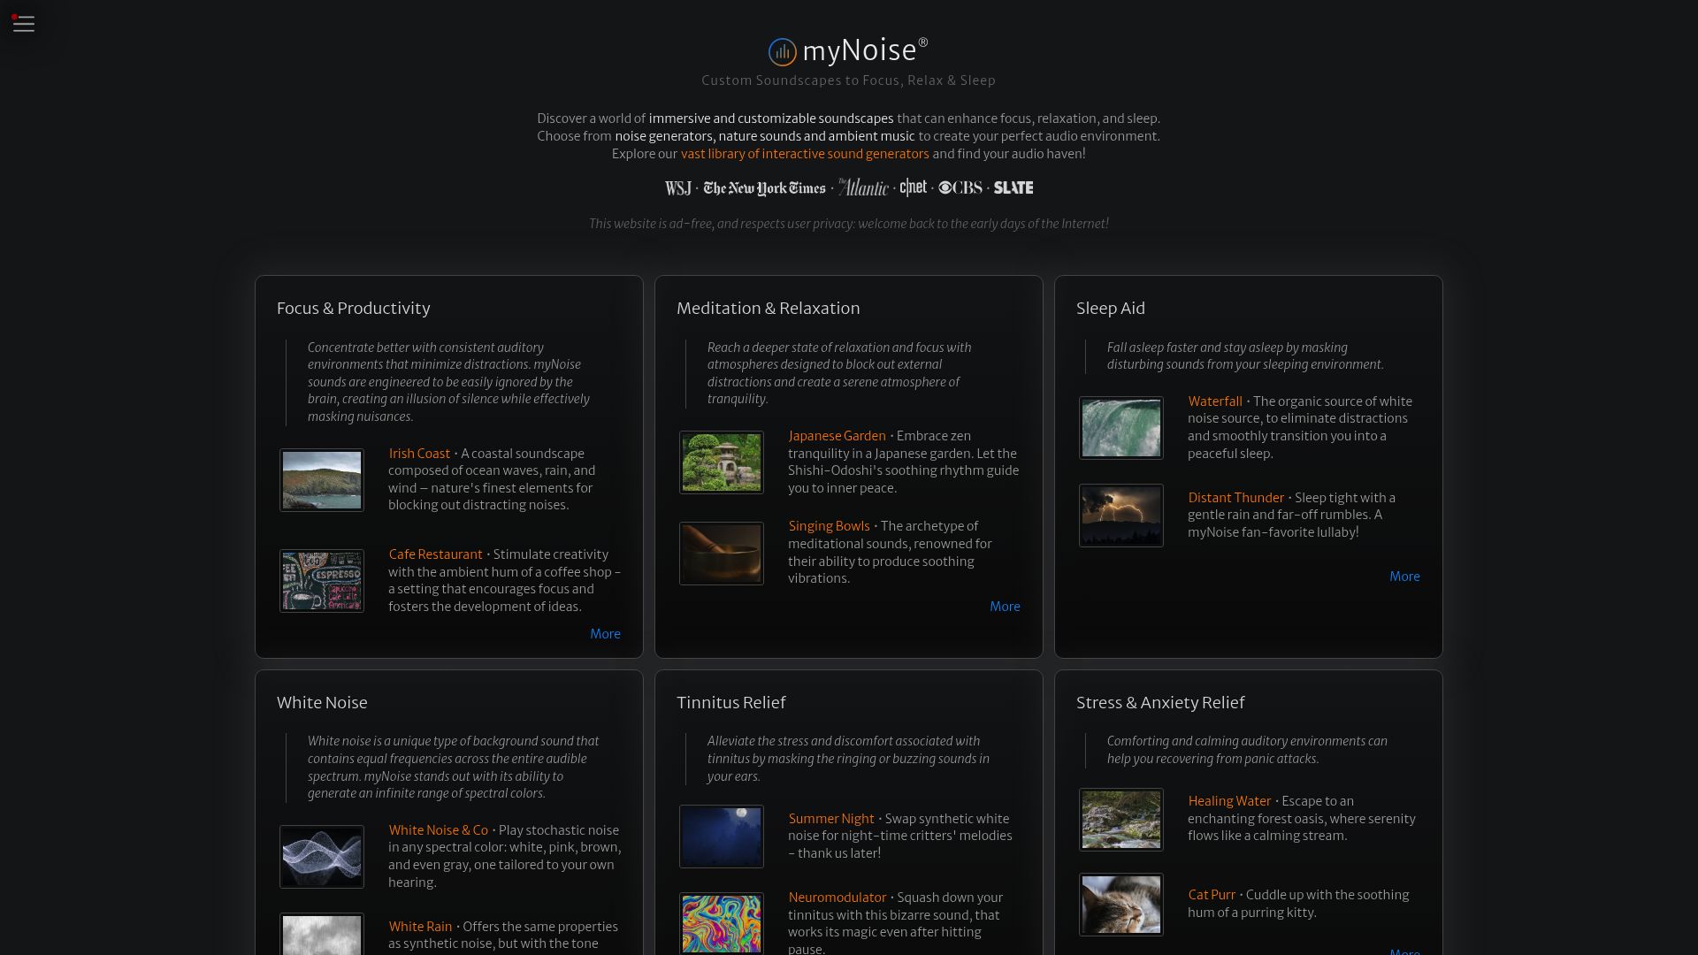Open the Cafe Restaurant chalkboard thumbnail
Image resolution: width=1698 pixels, height=955 pixels.
coord(322,581)
